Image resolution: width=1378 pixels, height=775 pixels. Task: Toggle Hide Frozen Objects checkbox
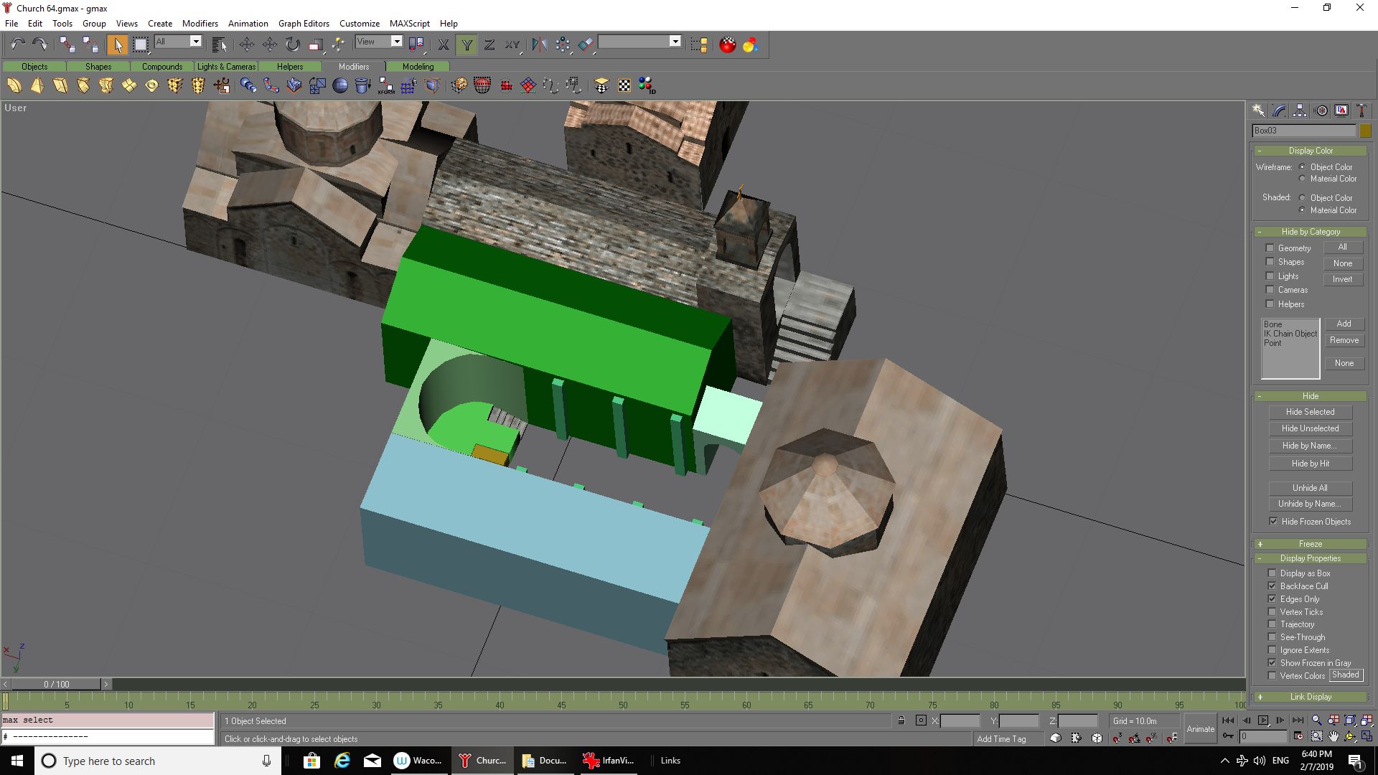coord(1274,522)
